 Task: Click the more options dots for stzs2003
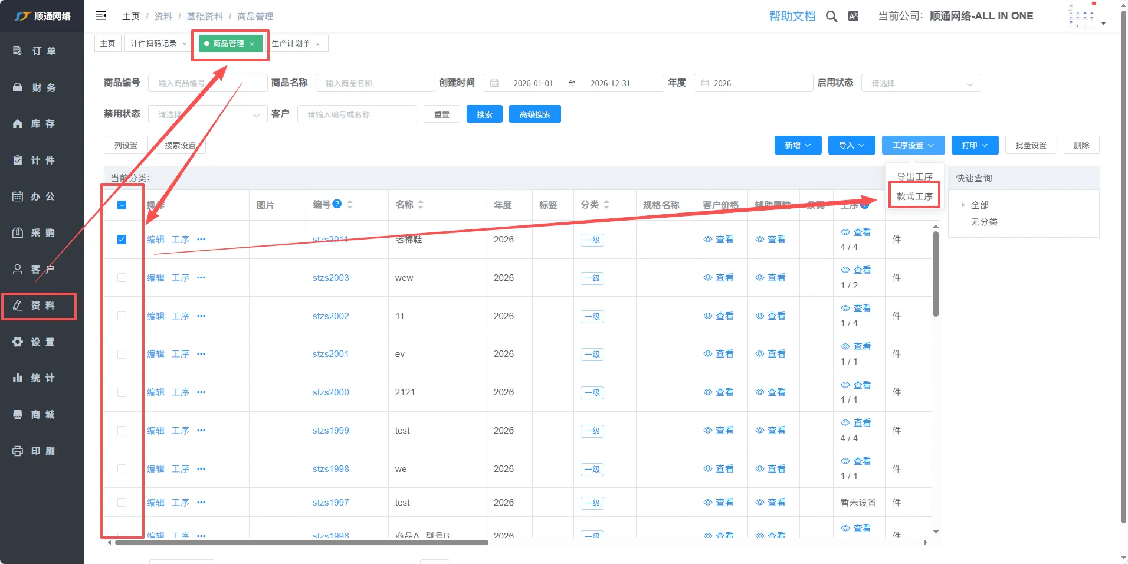click(x=201, y=278)
